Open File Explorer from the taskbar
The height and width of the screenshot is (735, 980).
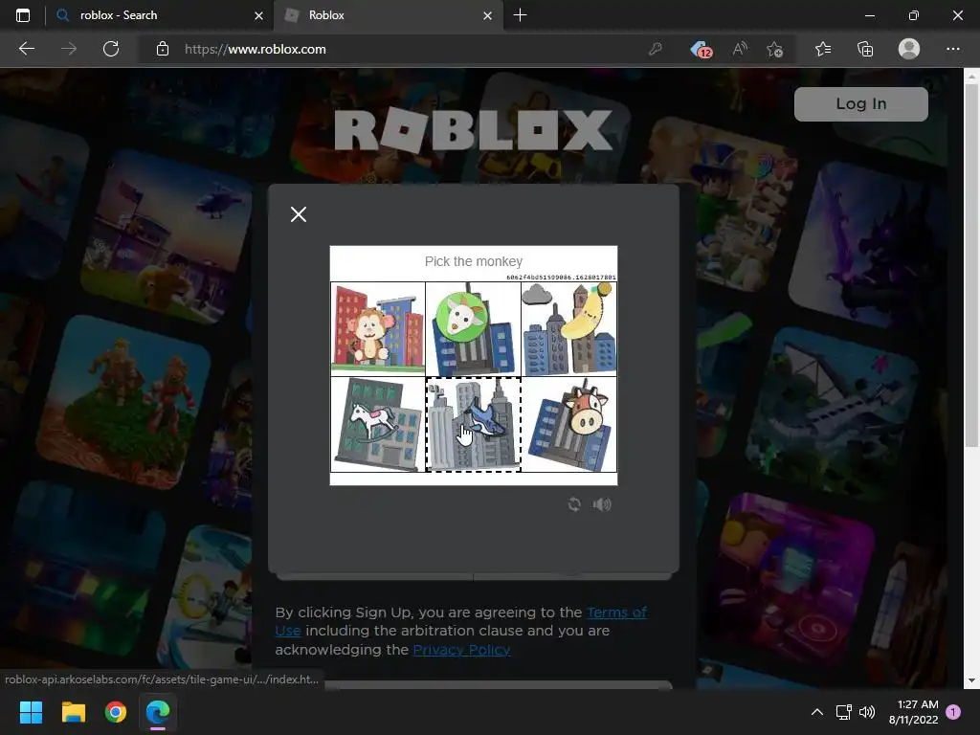[73, 712]
